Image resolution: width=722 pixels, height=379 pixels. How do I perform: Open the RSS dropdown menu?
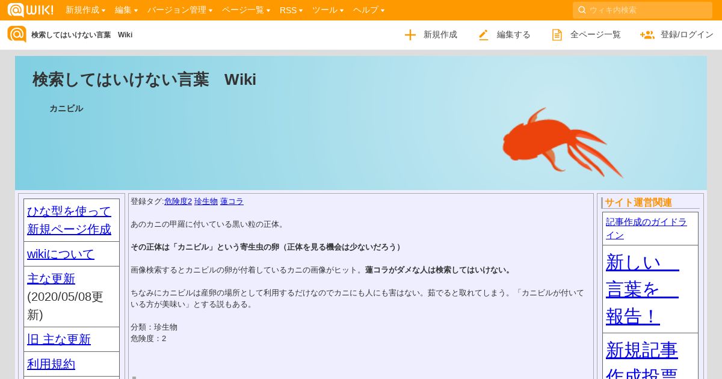click(291, 10)
